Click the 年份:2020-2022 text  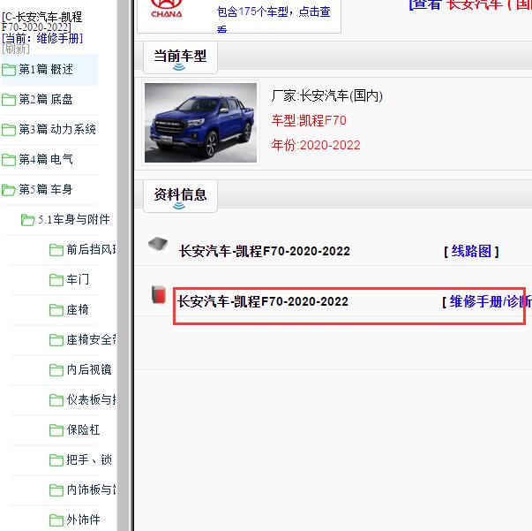coord(316,146)
